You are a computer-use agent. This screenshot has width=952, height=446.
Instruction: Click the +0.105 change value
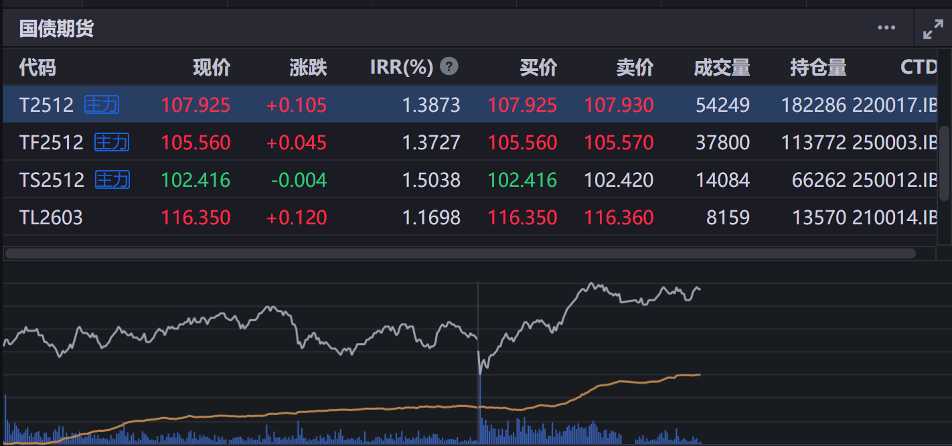(297, 105)
